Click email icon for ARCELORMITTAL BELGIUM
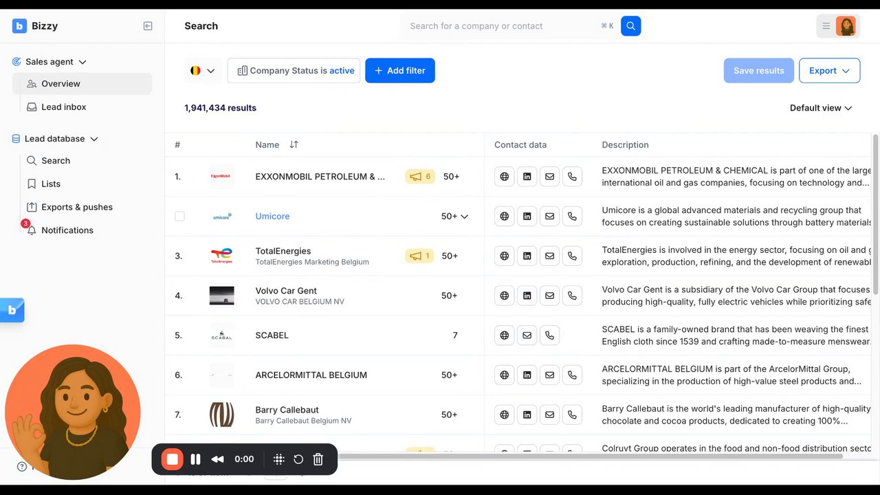Viewport: 880px width, 495px height. [549, 375]
